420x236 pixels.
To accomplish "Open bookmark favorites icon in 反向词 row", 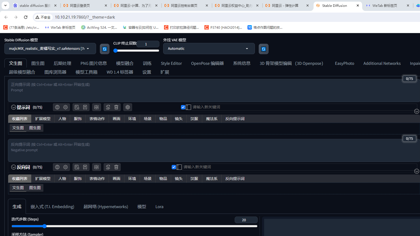I will (x=85, y=167).
